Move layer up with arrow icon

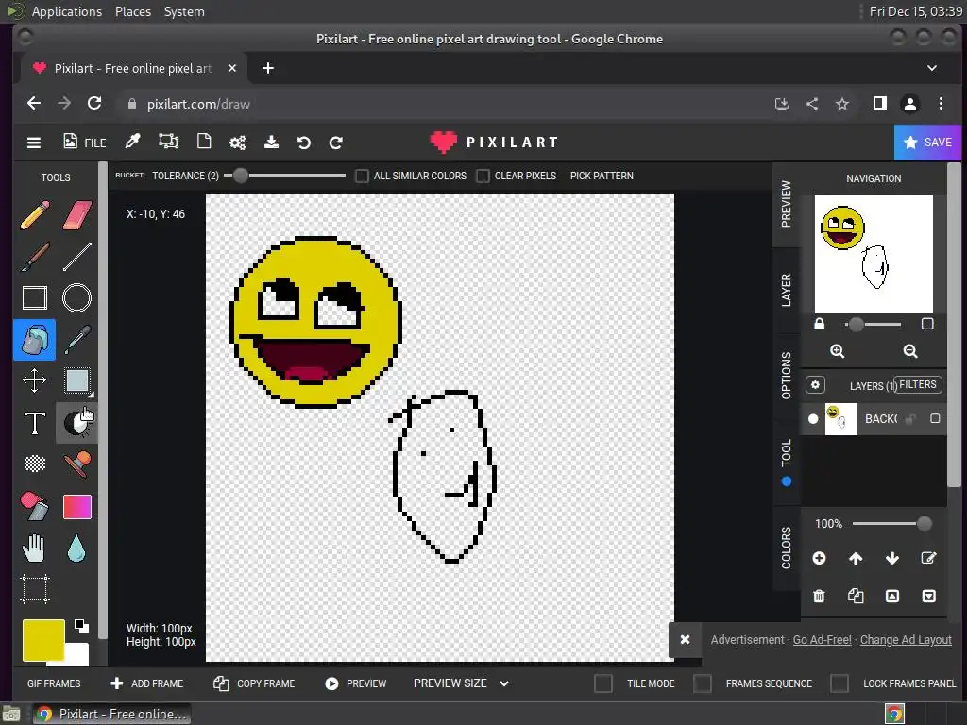856,559
